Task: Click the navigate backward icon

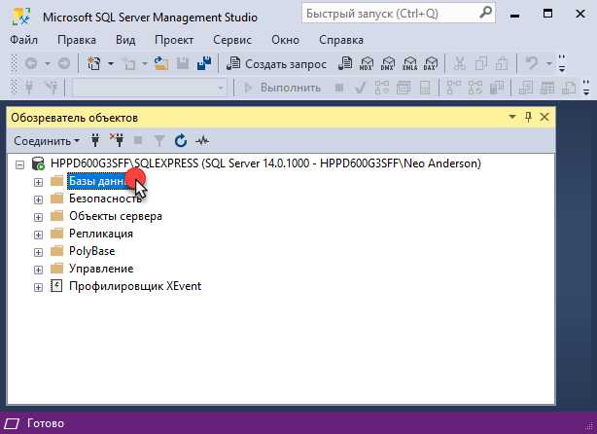Action: 31,63
